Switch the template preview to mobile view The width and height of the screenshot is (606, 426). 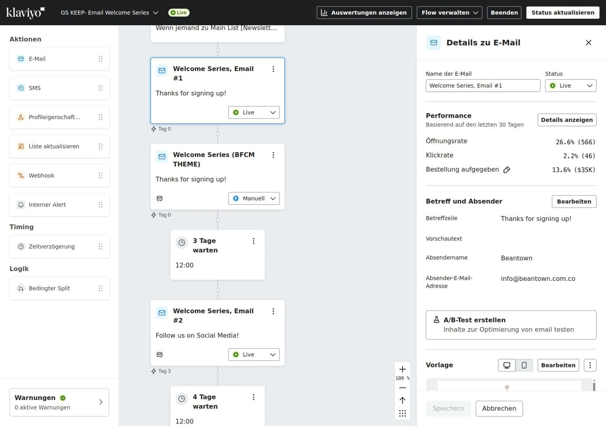click(x=524, y=365)
